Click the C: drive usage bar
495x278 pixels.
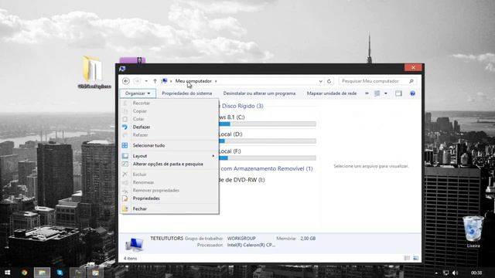(x=268, y=124)
